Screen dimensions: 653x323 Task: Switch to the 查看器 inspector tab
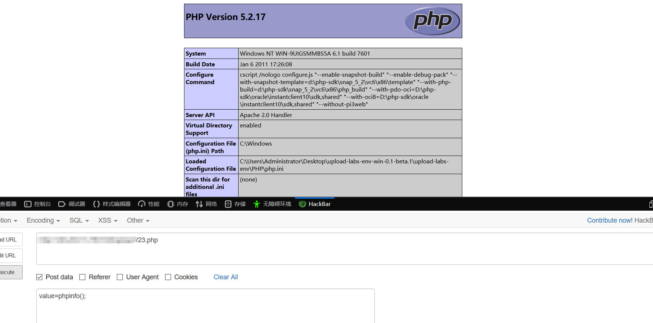point(8,204)
